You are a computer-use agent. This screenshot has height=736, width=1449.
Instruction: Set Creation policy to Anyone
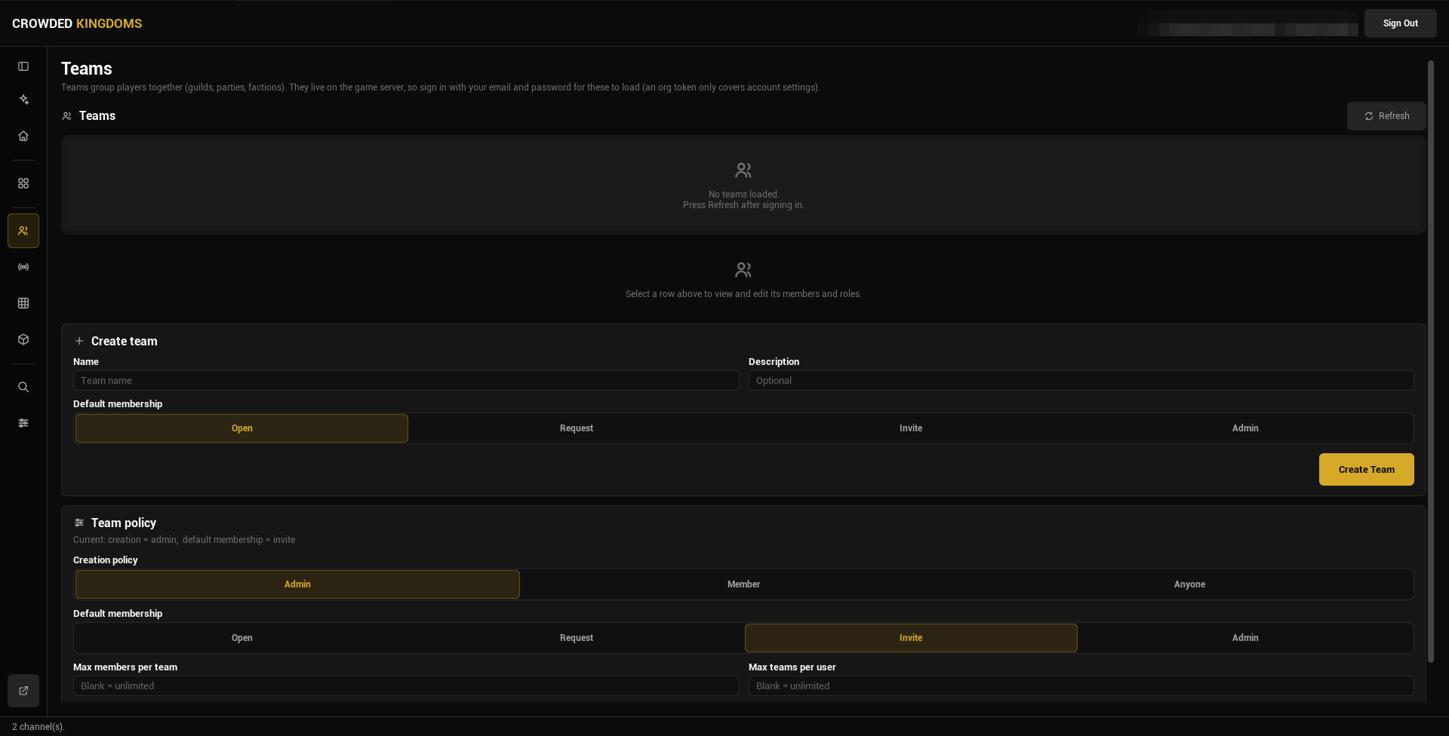(1189, 584)
